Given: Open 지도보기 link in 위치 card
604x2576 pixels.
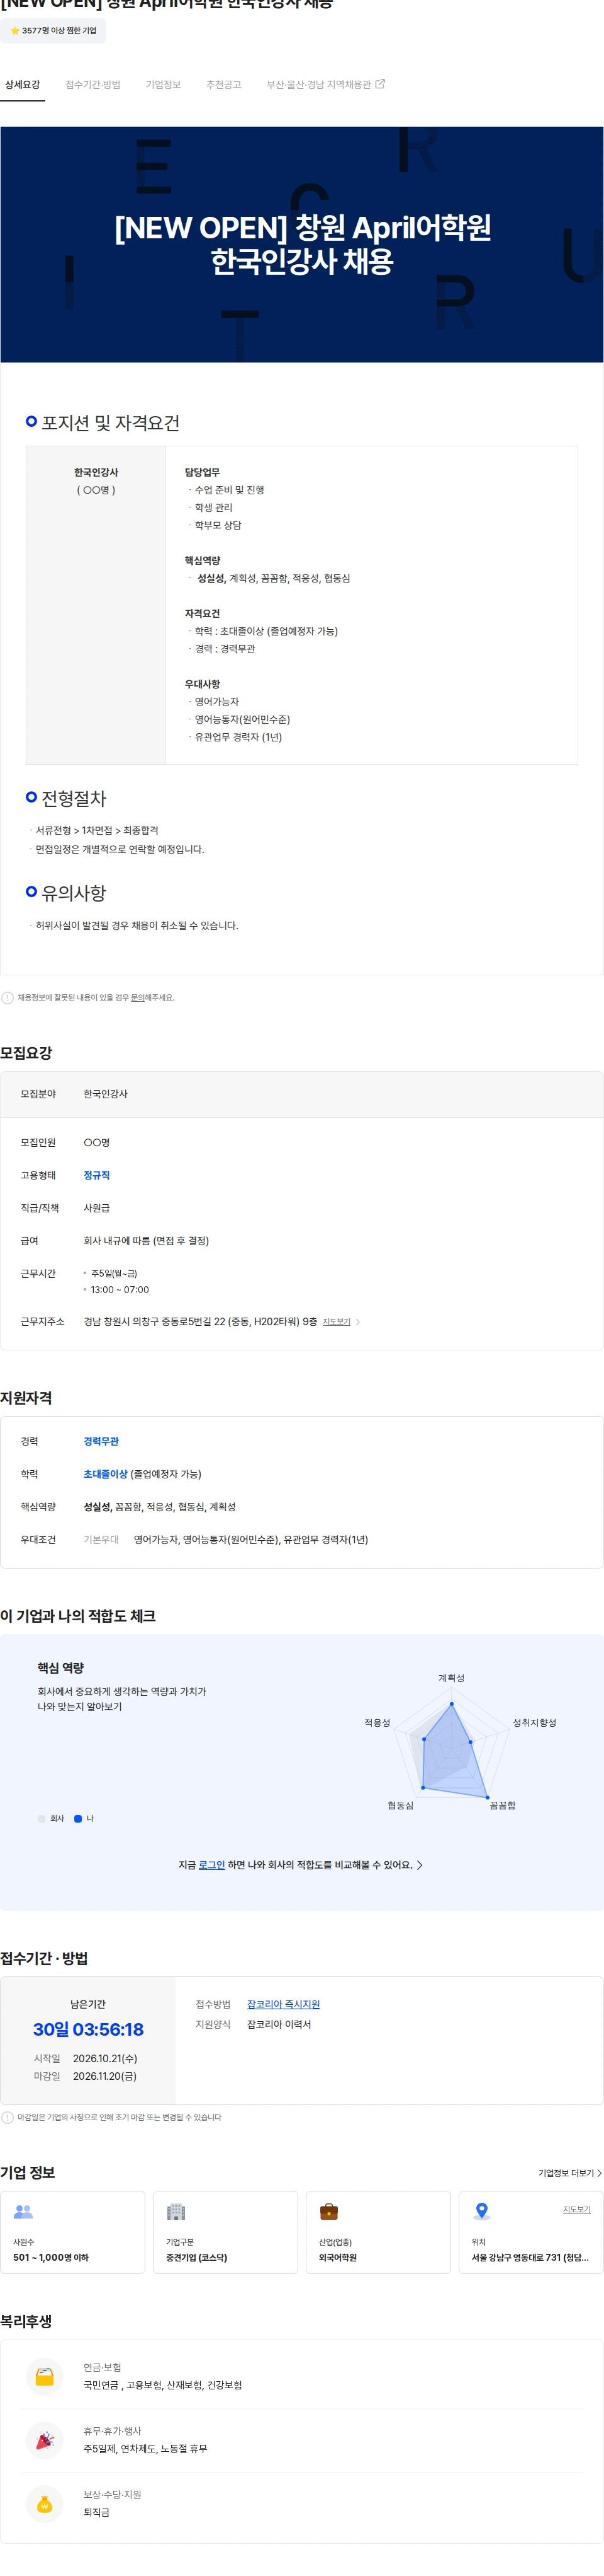Looking at the screenshot, I should click(x=576, y=2210).
